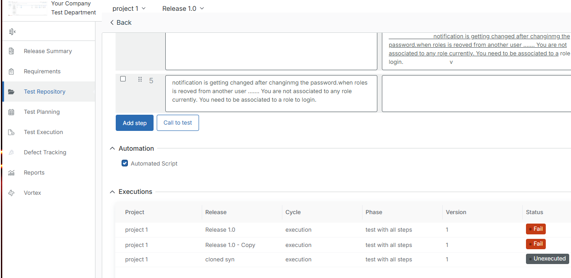
Task: Uncheck the Automated Script checkbox
Action: [x=125, y=163]
